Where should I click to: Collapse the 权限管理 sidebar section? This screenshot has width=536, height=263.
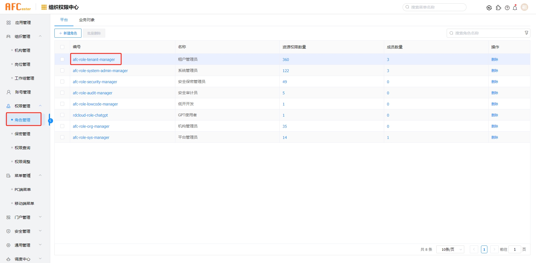[40, 106]
